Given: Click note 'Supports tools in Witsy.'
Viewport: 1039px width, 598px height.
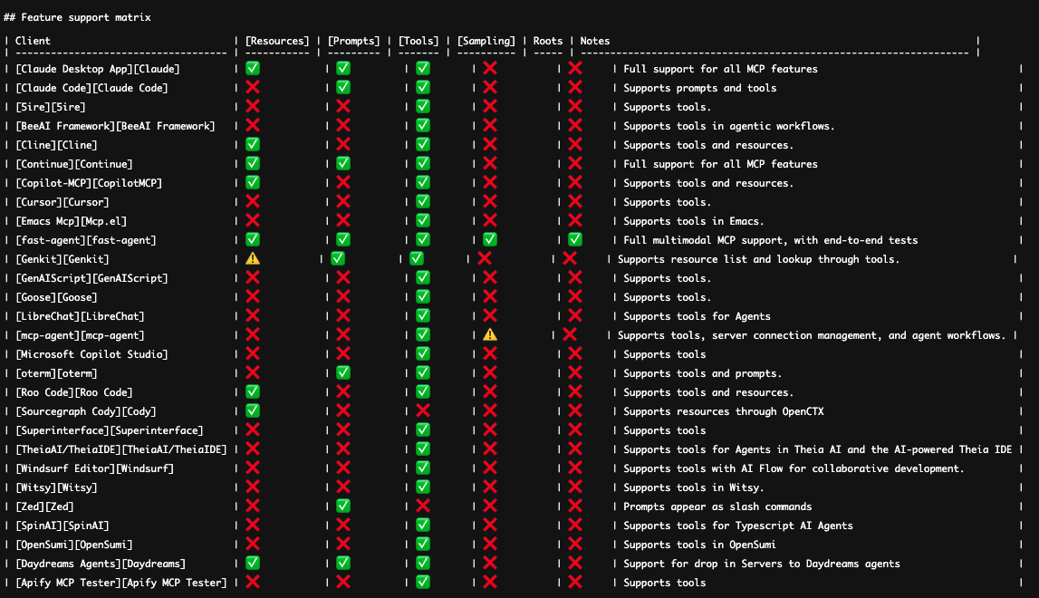Looking at the screenshot, I should [x=694, y=488].
